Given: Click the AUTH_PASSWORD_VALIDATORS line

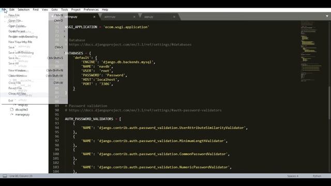Looking at the screenshot, I should click(93, 119).
